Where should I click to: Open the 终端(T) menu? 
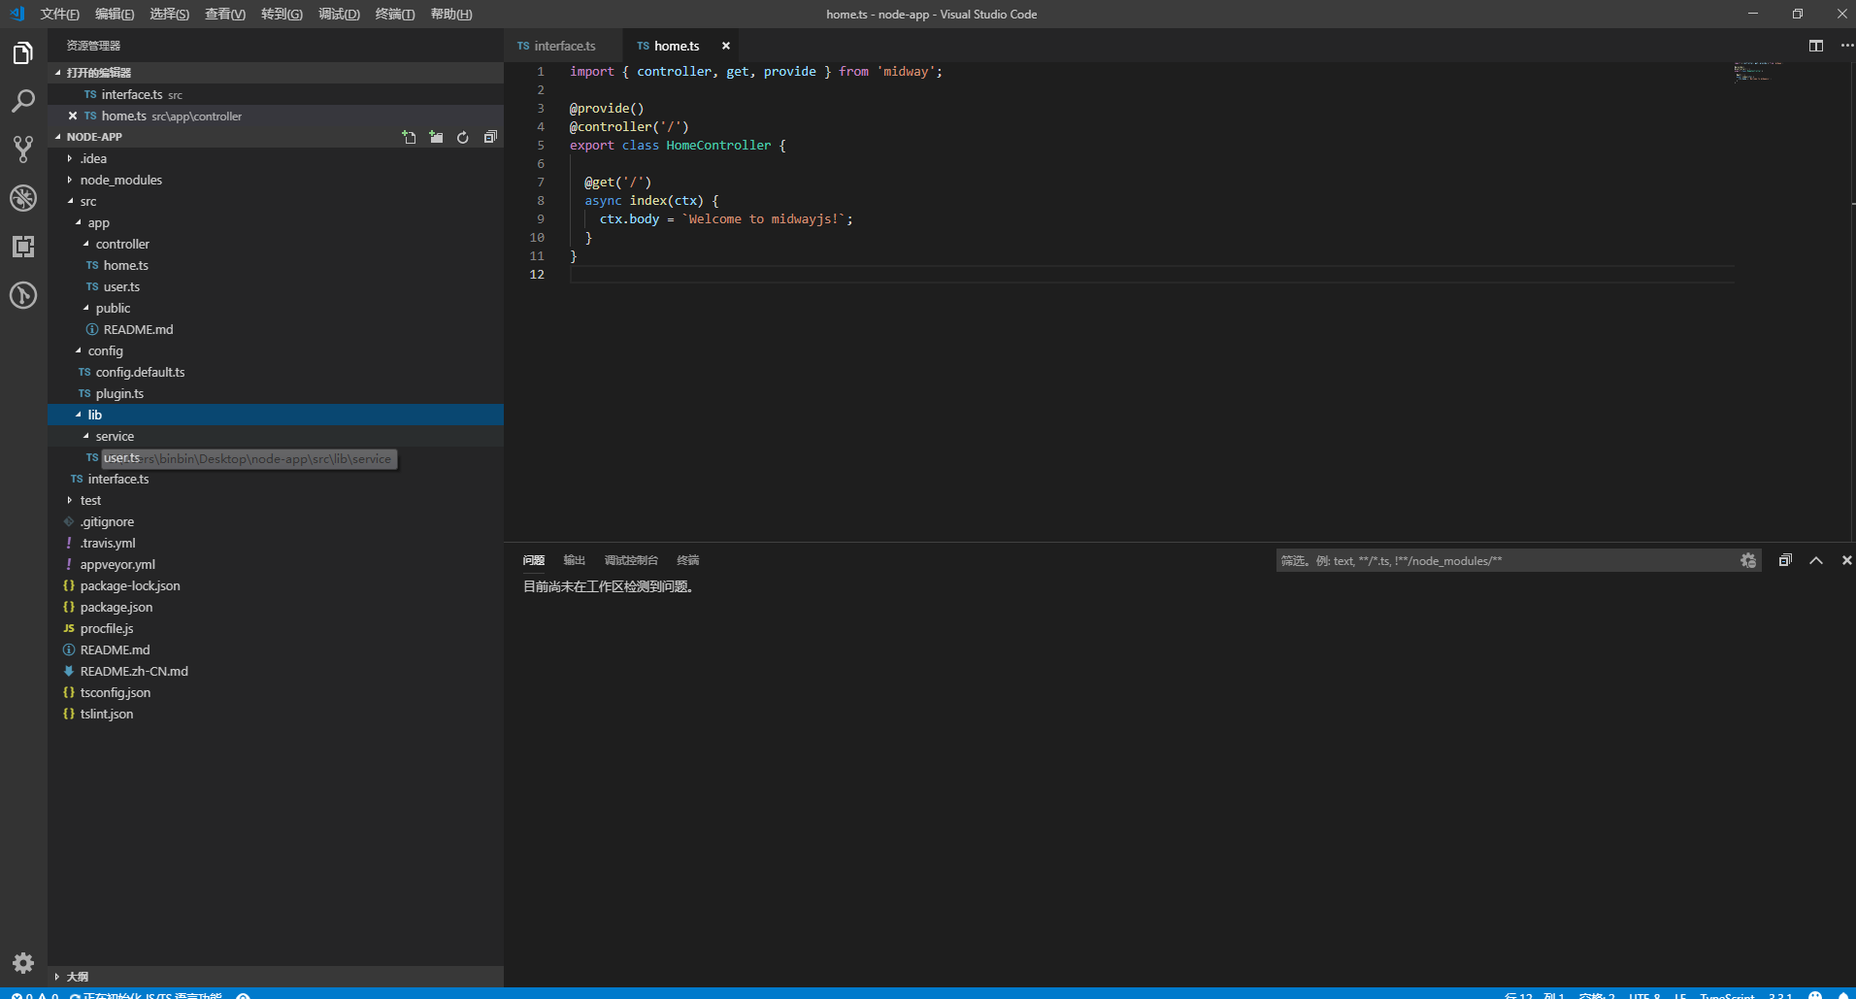395,14
